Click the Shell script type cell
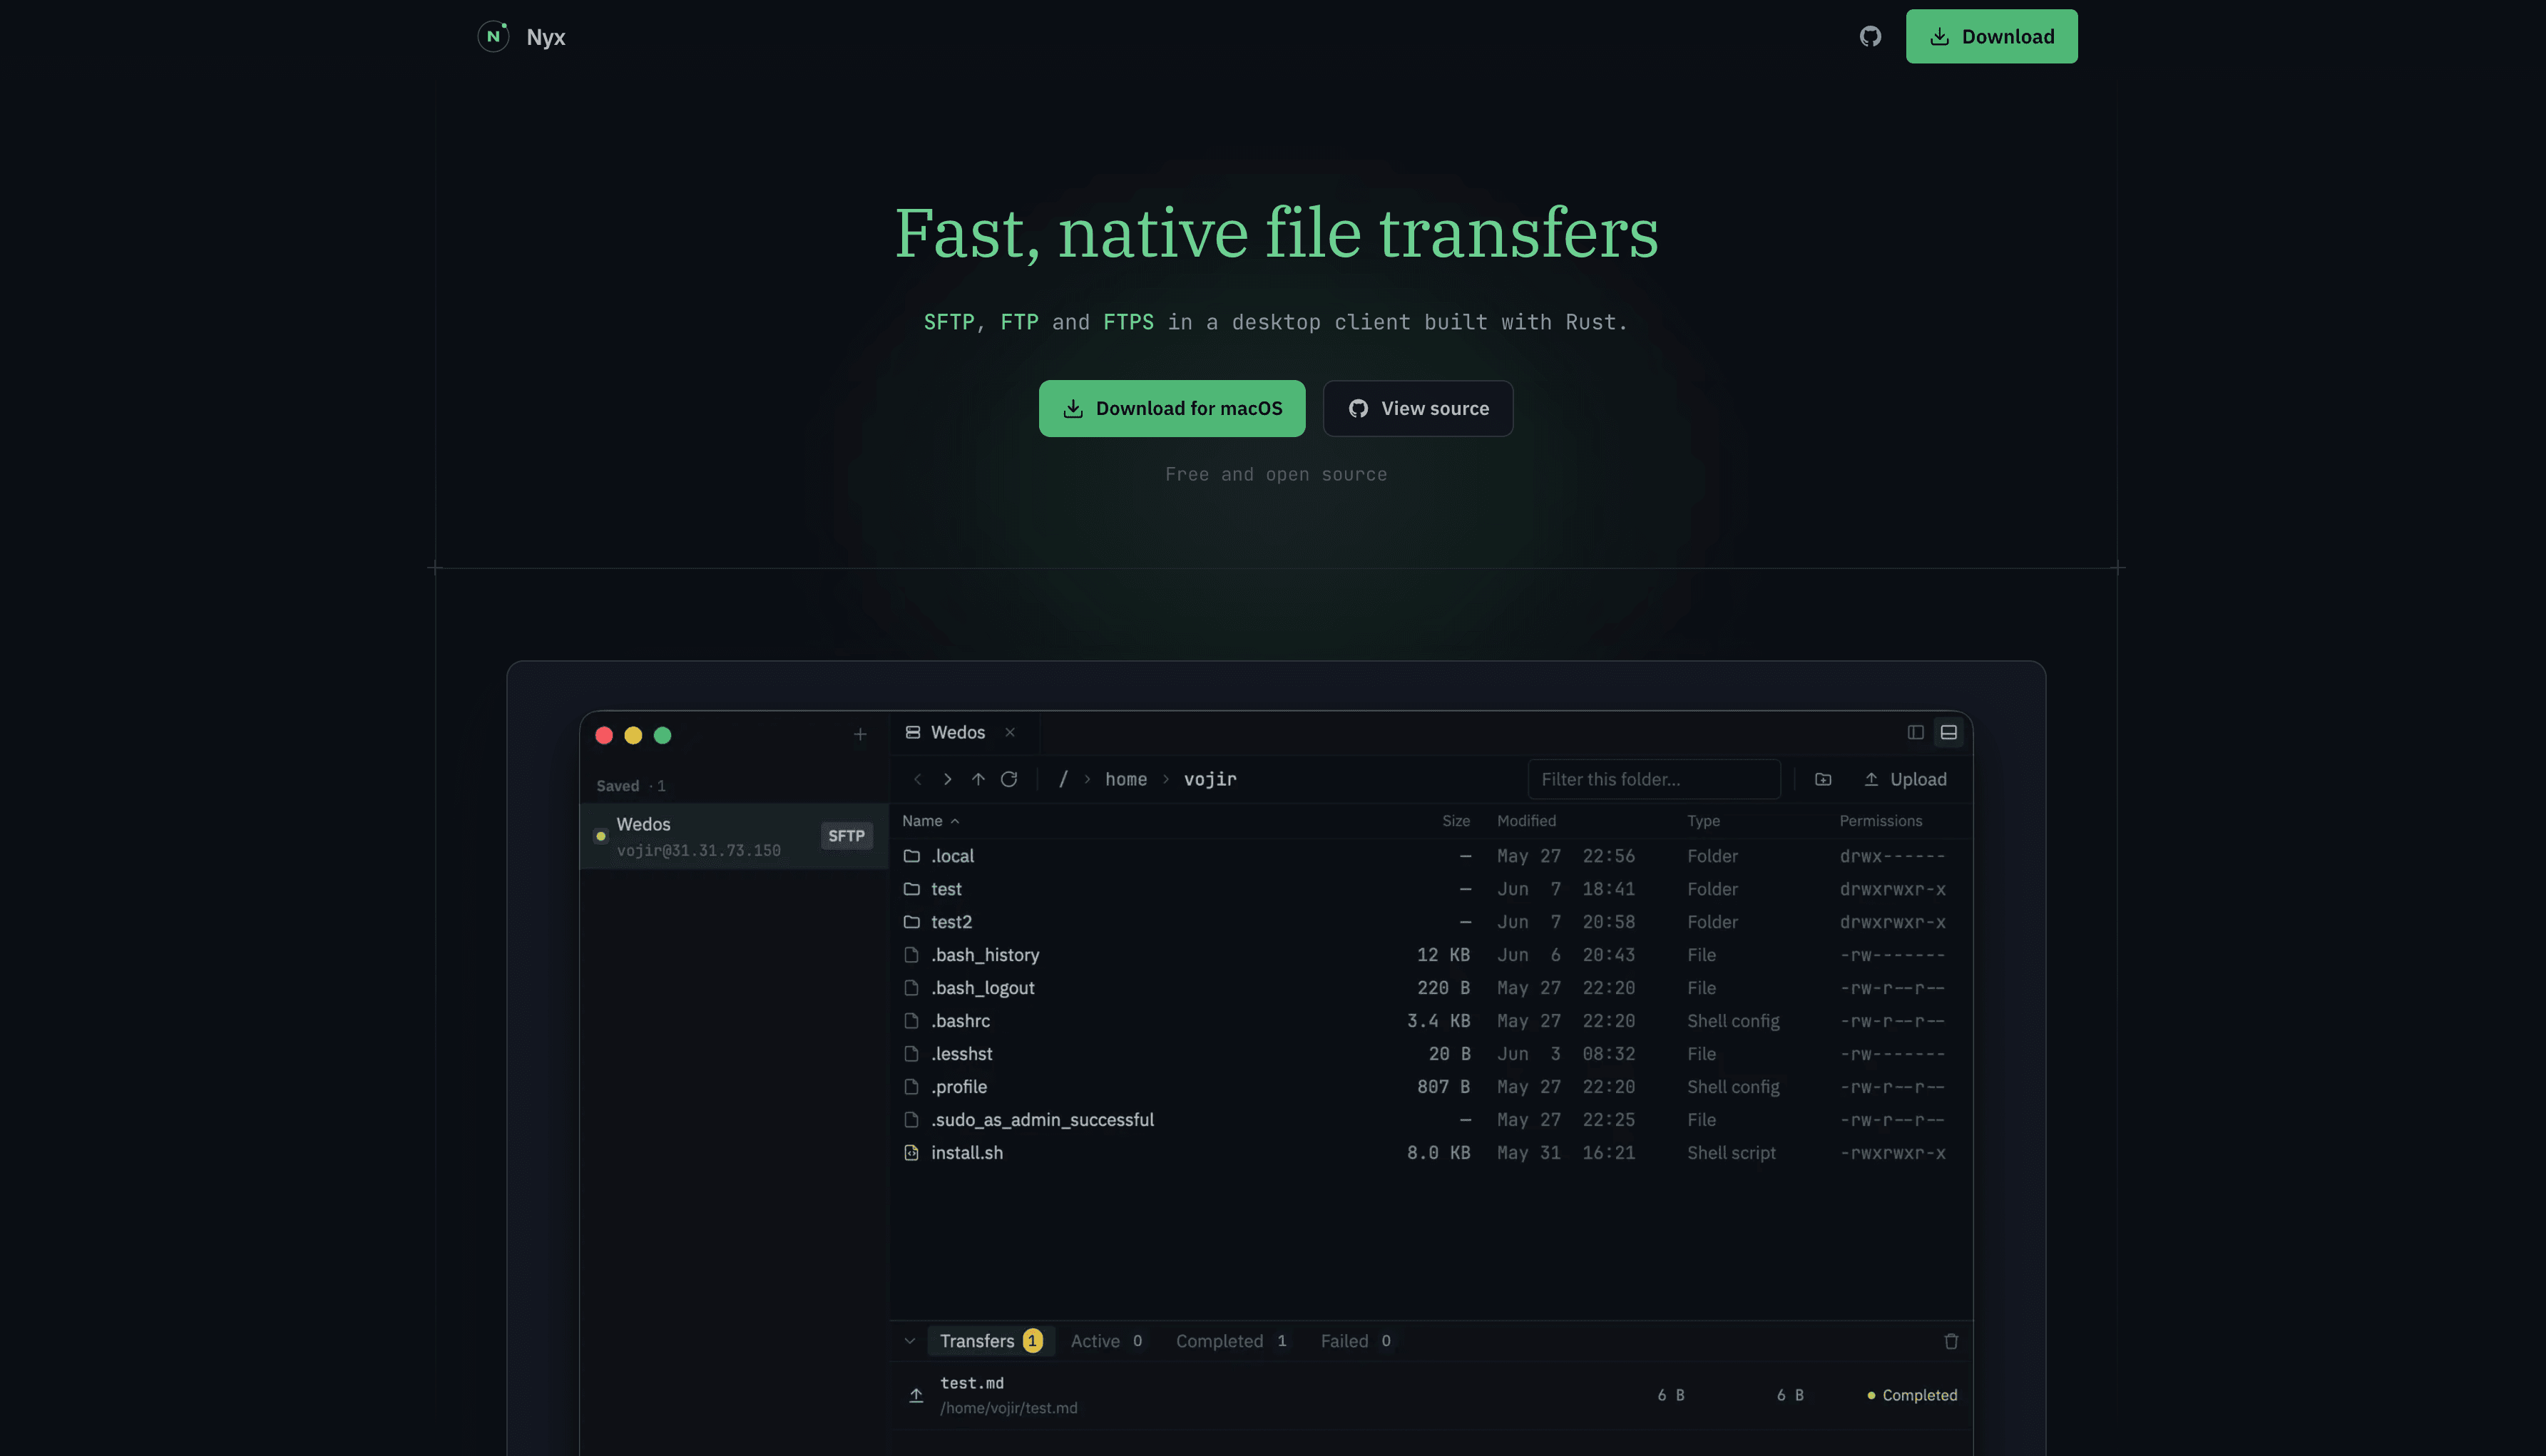2546x1456 pixels. pyautogui.click(x=1731, y=1153)
